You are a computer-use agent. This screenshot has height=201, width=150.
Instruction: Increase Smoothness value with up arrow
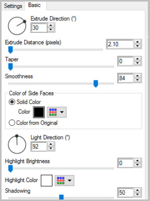click(x=138, y=76)
